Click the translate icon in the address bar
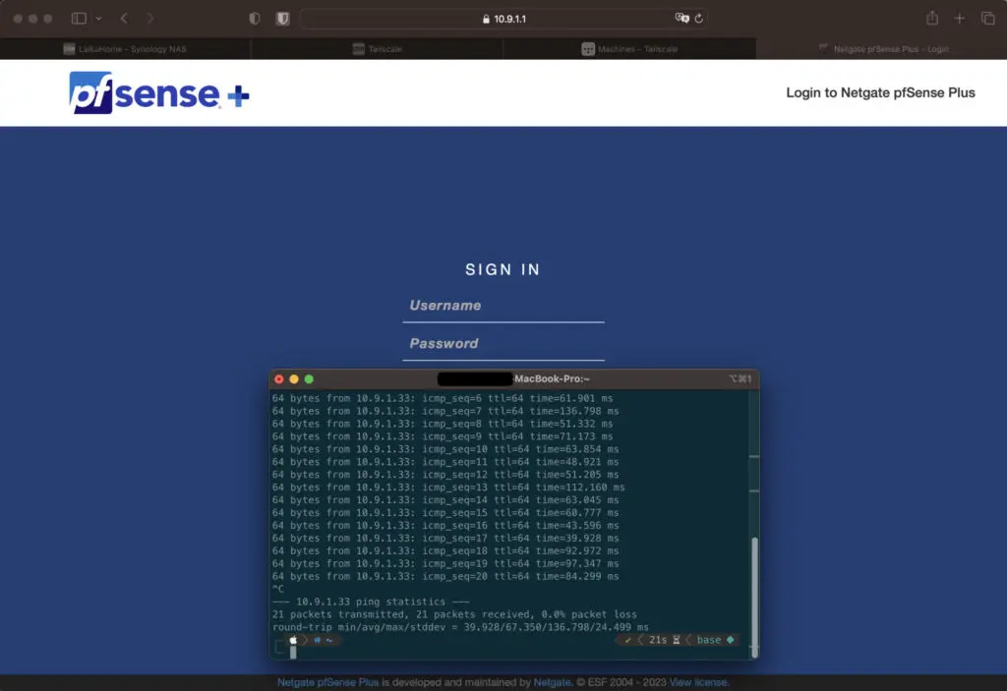This screenshot has height=691, width=1007. tap(681, 18)
